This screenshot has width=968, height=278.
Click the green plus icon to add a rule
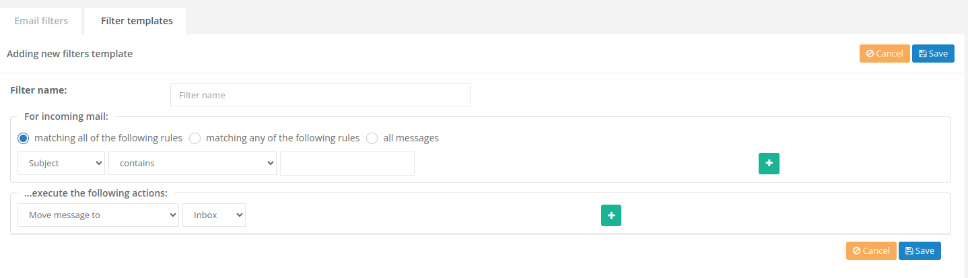[769, 164]
